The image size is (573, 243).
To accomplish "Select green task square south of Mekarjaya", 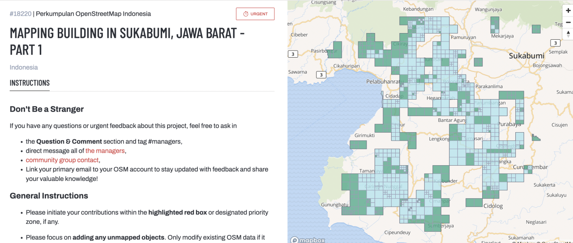I will click(478, 62).
